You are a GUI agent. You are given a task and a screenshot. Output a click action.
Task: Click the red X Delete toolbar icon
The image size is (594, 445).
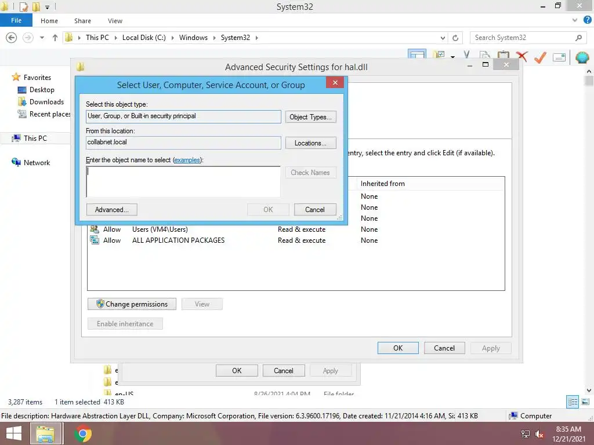point(521,56)
